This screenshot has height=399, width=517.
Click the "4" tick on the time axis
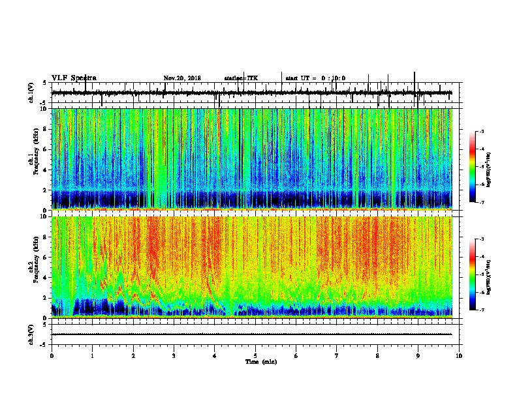tap(215, 356)
